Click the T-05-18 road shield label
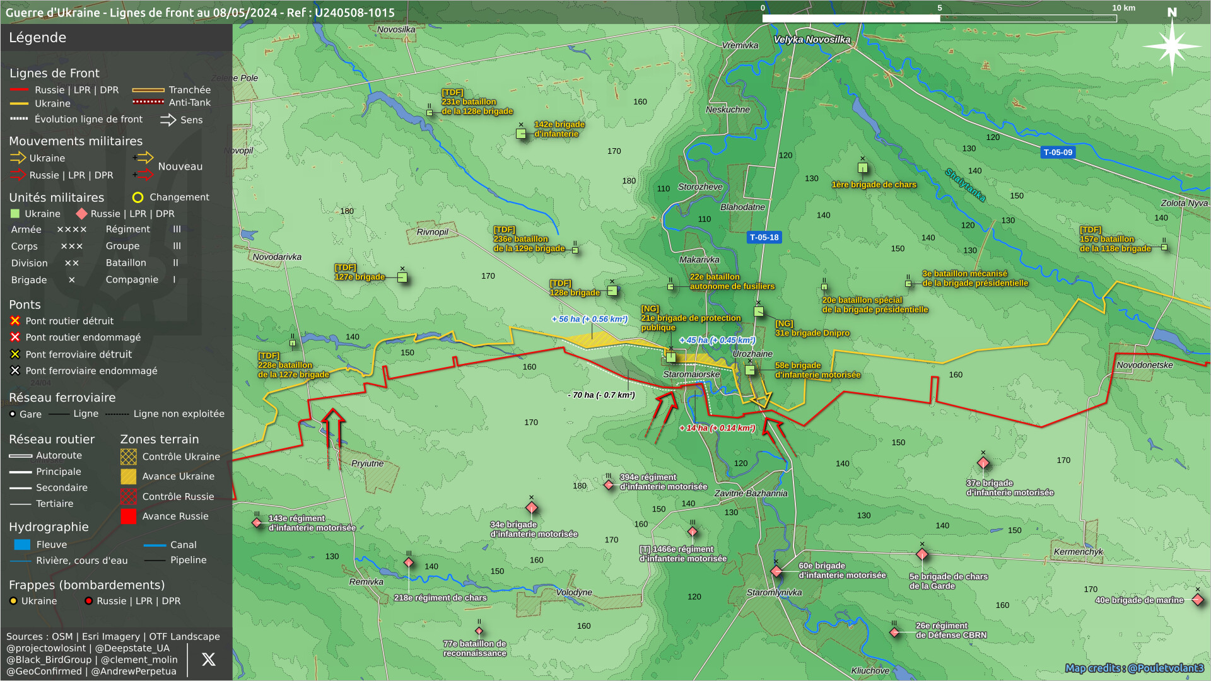 coord(764,238)
